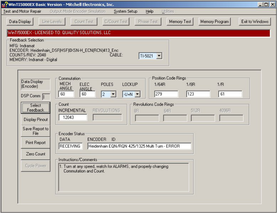This screenshot has height=213, width=277.
Task: Click the ENCODER ID status field
Action: tap(139, 146)
